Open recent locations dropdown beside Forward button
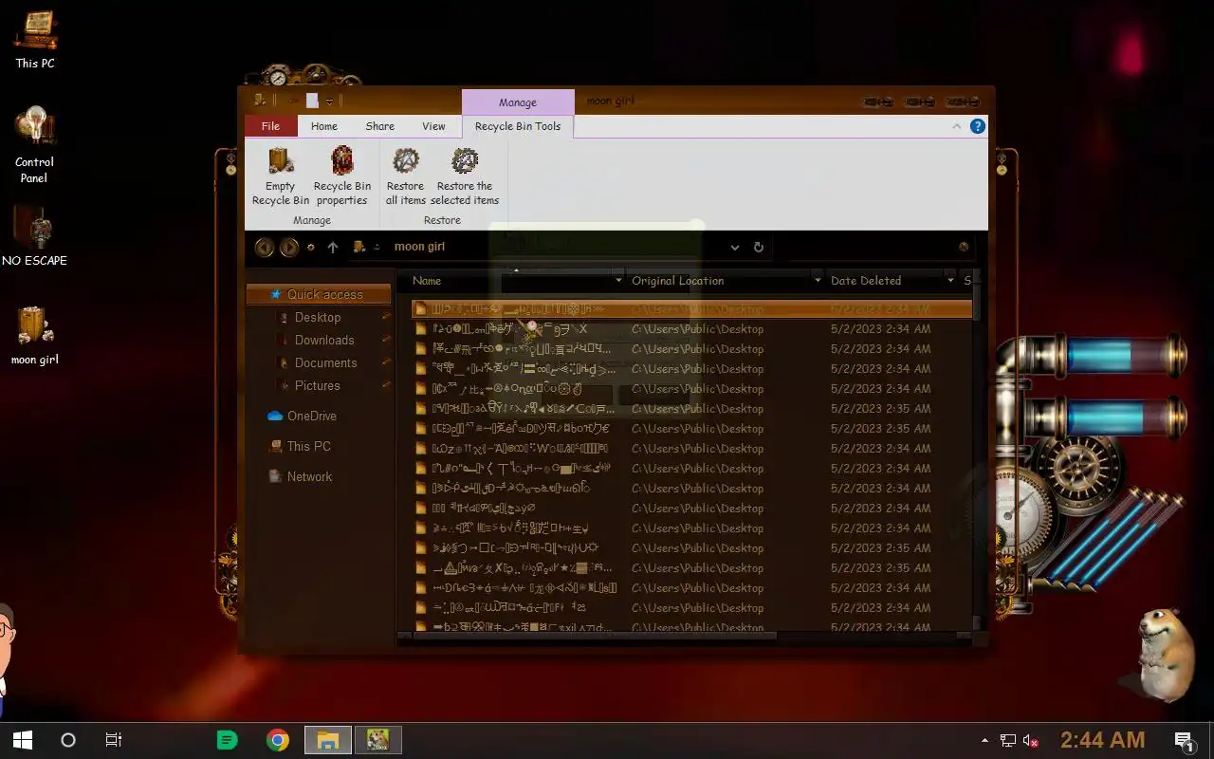1214x759 pixels. pos(311,248)
